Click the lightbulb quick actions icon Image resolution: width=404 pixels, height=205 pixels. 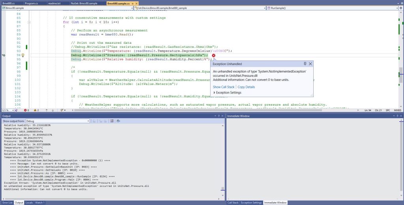[23, 56]
